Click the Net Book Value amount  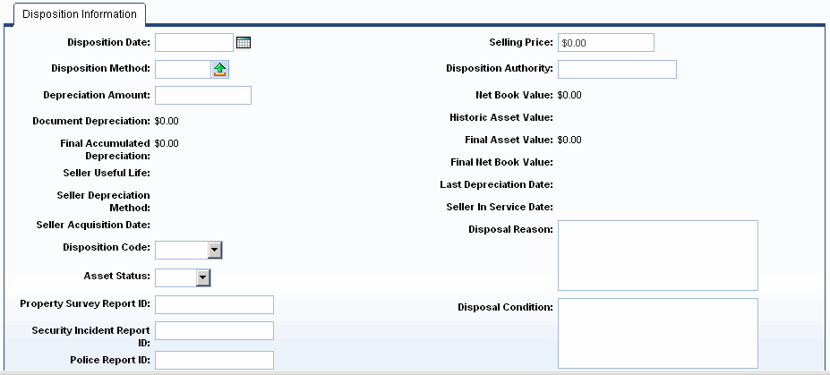click(569, 95)
